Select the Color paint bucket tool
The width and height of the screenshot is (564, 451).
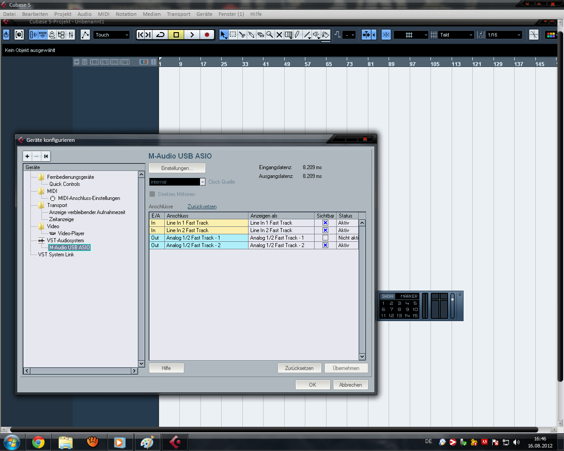[x=326, y=35]
